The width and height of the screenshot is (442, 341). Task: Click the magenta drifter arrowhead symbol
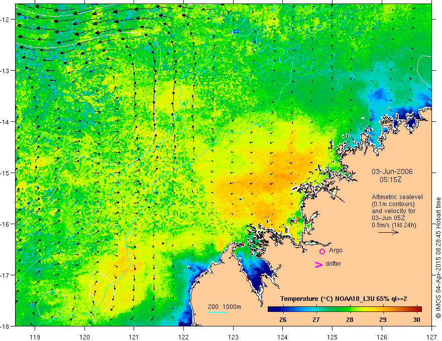[319, 265]
